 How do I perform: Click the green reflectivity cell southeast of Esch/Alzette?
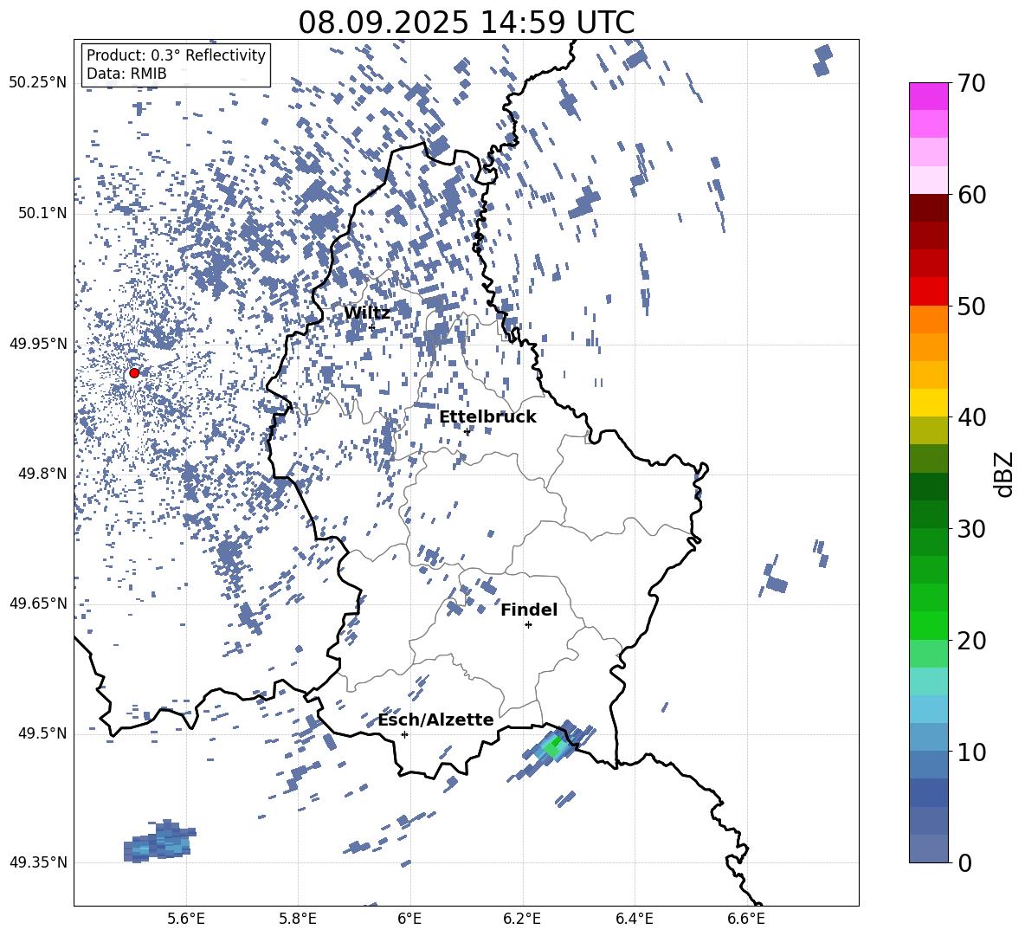[554, 746]
